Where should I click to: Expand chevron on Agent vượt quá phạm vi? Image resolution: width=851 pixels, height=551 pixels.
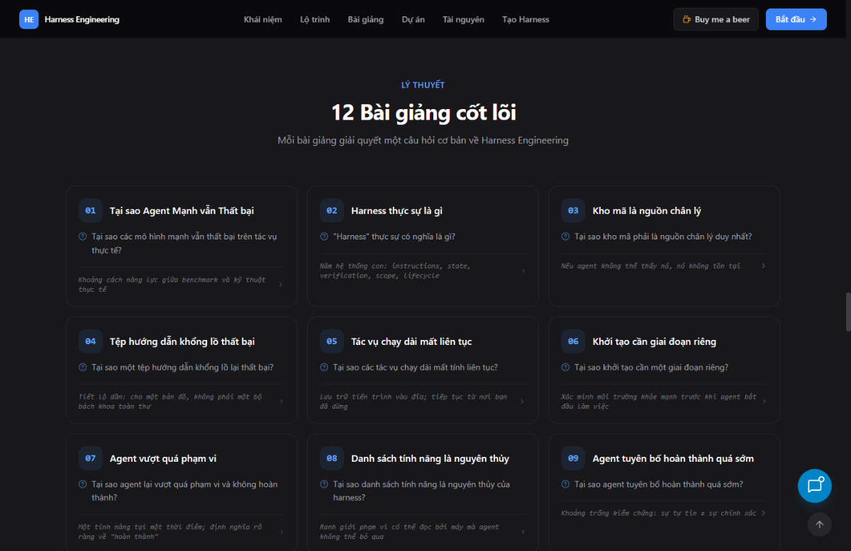pos(281,532)
